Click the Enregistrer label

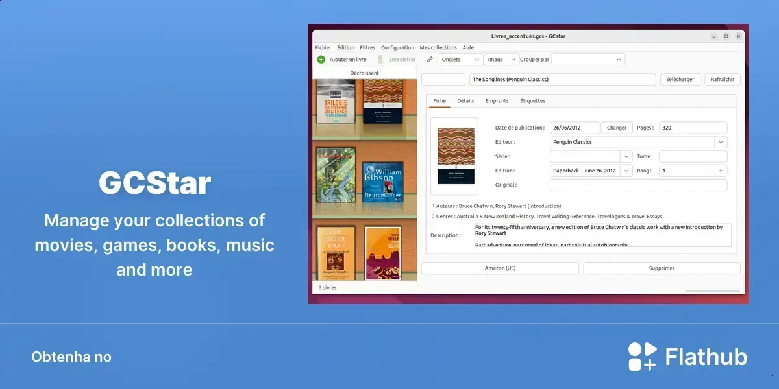coord(402,59)
